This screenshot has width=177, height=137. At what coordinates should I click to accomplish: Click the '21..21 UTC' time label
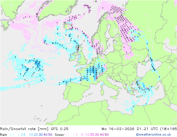pyautogui.click(x=147, y=129)
